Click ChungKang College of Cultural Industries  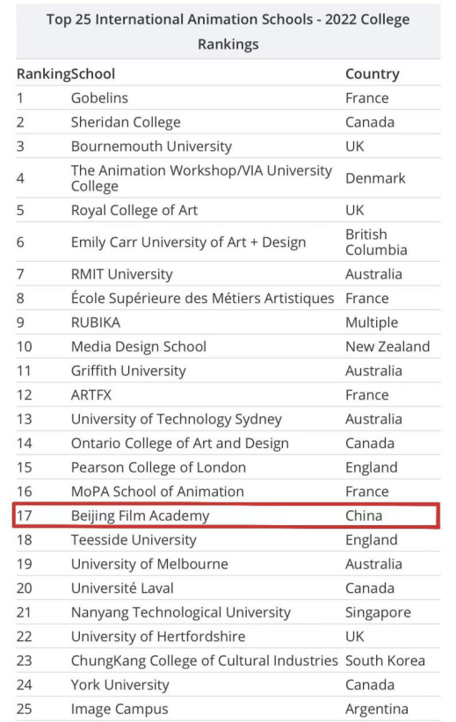(x=204, y=661)
